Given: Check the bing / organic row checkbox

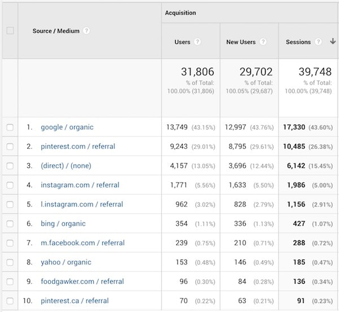Looking at the screenshot, I should tap(10, 223).
